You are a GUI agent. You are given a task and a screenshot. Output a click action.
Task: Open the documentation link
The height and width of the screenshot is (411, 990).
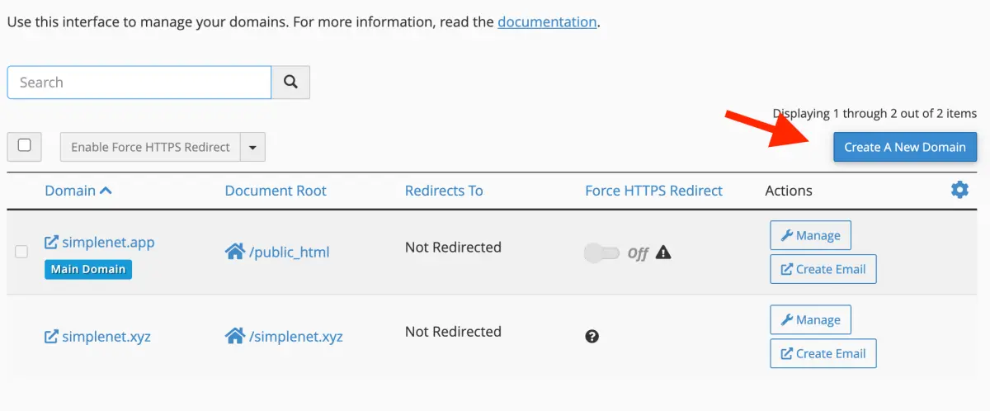[x=547, y=22]
